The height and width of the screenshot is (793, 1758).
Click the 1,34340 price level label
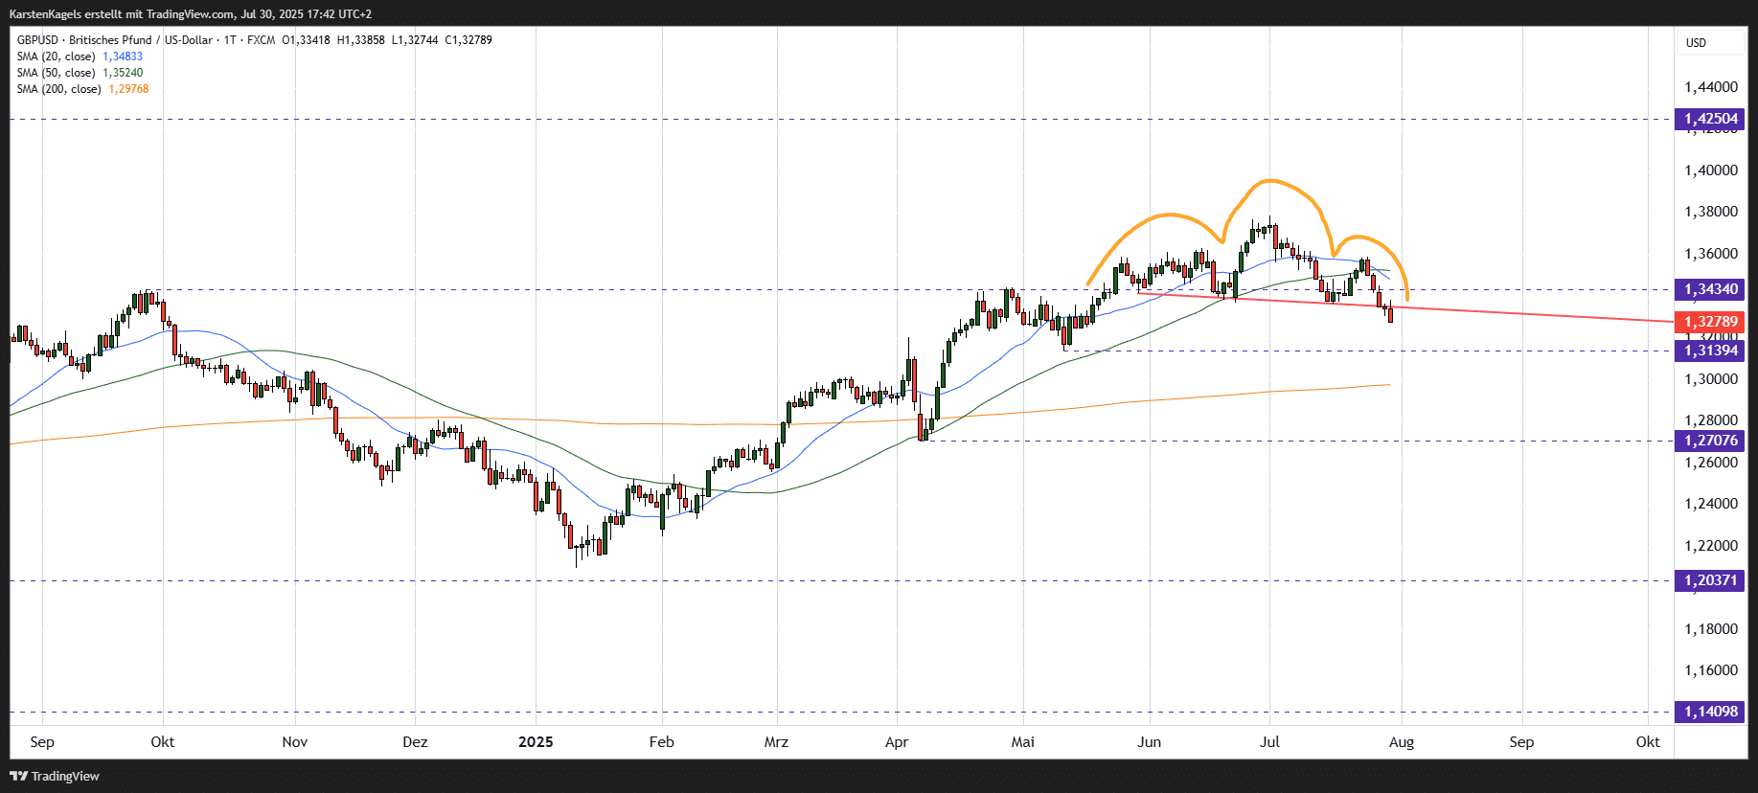1710,288
